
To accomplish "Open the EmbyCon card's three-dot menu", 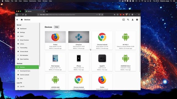I will click(87, 41).
